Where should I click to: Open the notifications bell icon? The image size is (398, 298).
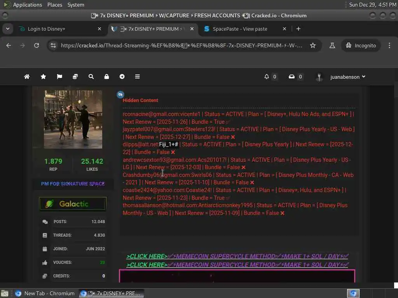(x=267, y=76)
